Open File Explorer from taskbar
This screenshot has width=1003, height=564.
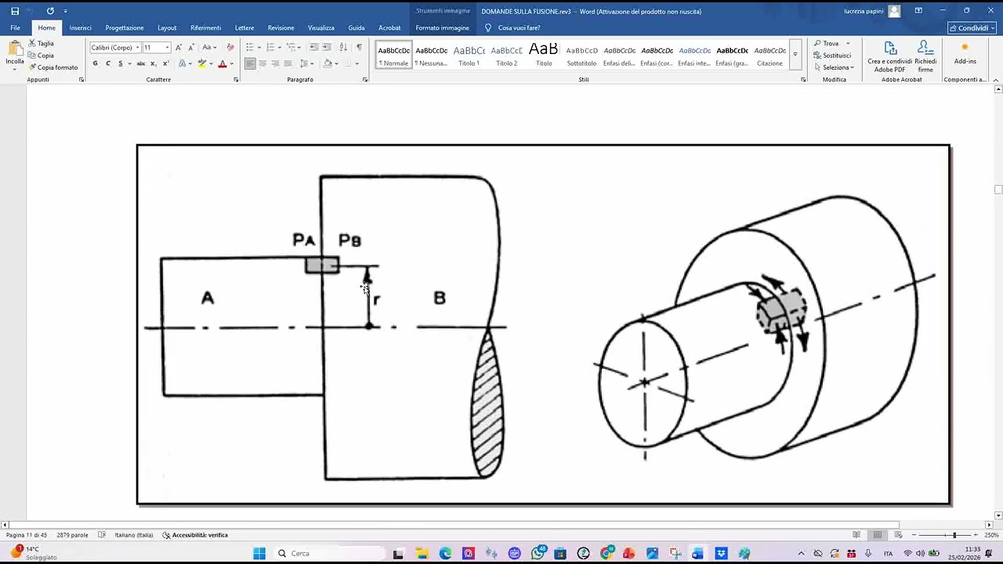pyautogui.click(x=422, y=553)
